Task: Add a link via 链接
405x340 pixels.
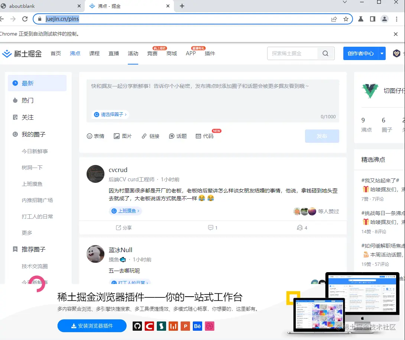Action: [x=150, y=136]
